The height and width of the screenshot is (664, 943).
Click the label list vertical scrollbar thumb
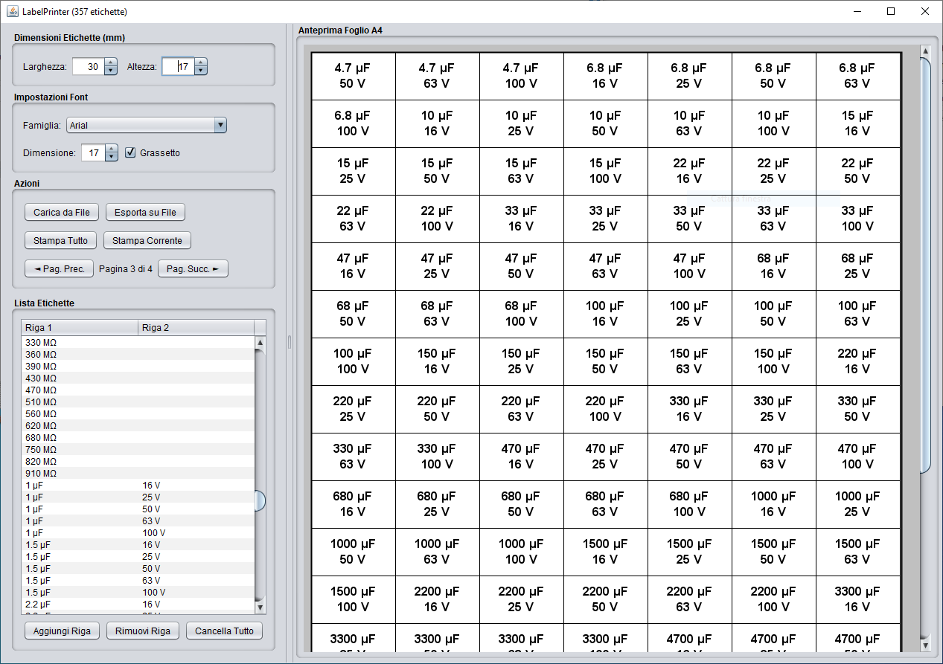[x=260, y=500]
